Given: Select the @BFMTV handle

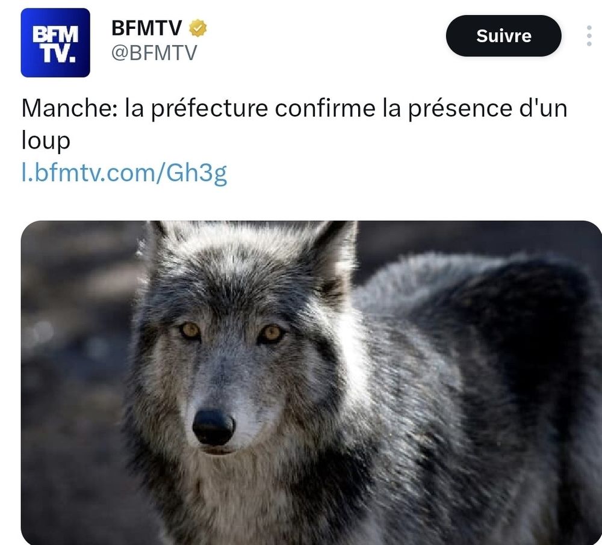Looking at the screenshot, I should click(x=154, y=52).
